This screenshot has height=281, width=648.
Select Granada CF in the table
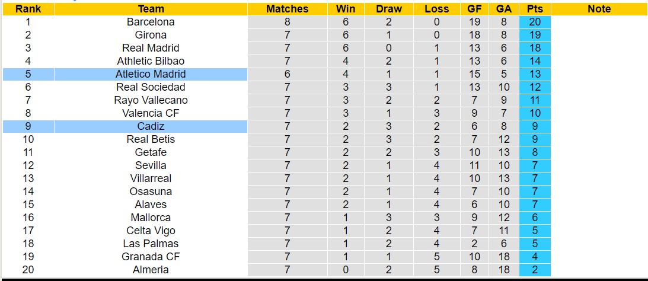pyautogui.click(x=151, y=257)
